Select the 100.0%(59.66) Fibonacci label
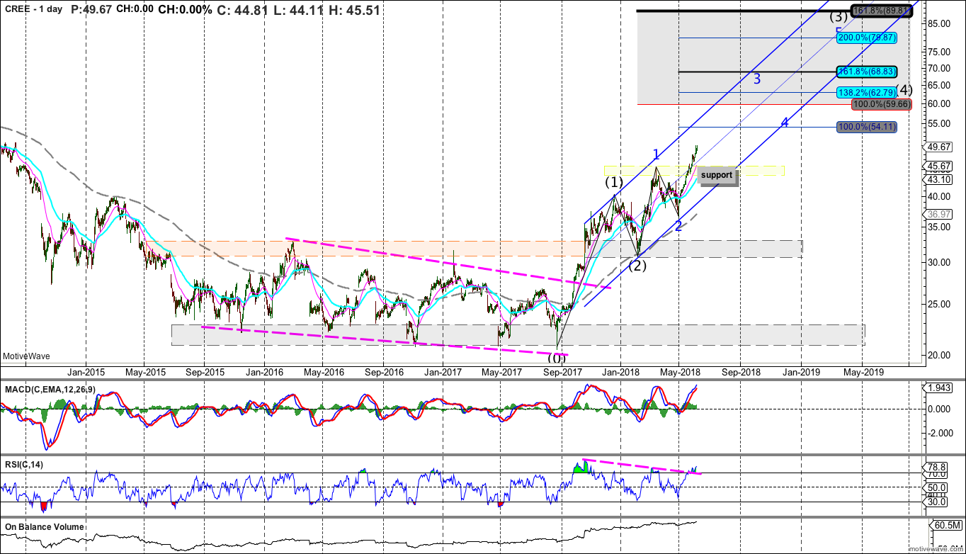This screenshot has height=554, width=966. [x=881, y=104]
